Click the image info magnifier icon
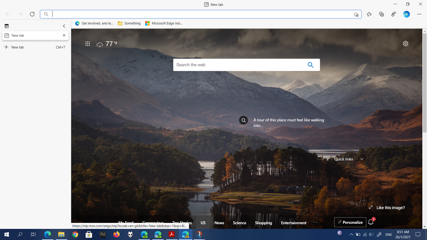The width and height of the screenshot is (427, 240). tap(244, 120)
